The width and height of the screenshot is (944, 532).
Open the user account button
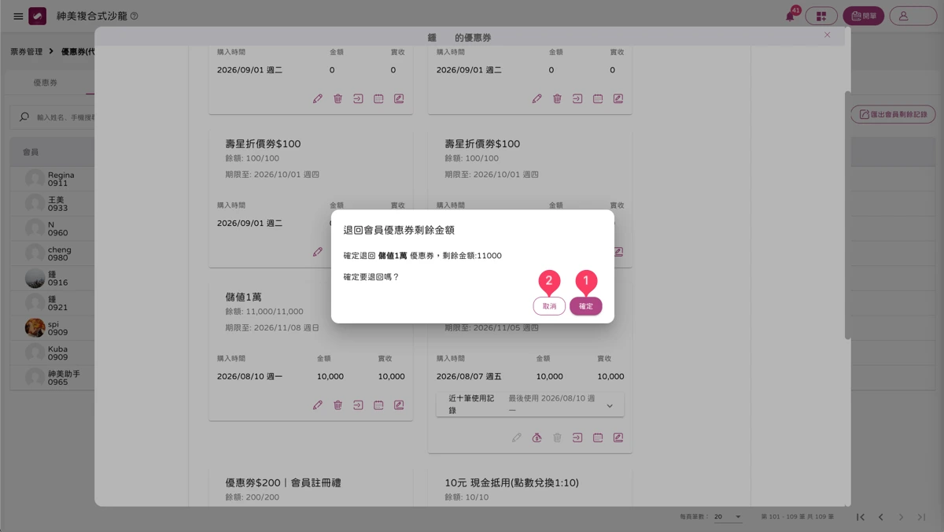[x=913, y=16]
